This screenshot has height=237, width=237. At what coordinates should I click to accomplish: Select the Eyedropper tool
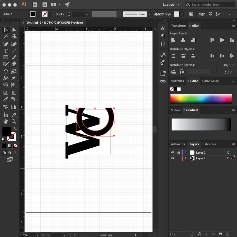coord(5,100)
